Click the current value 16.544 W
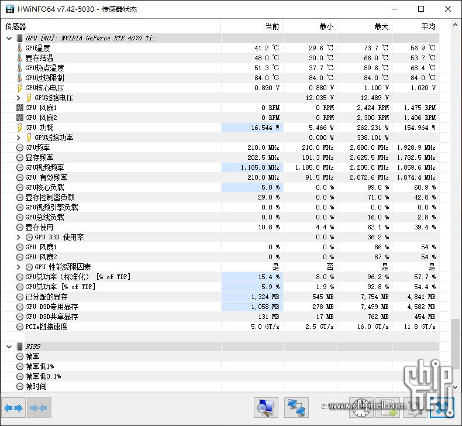 [x=265, y=128]
